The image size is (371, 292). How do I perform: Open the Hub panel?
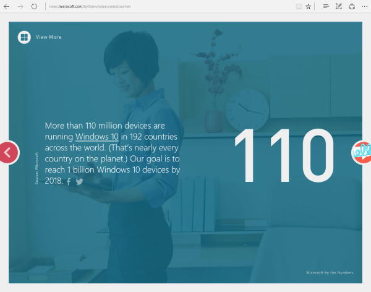326,6
